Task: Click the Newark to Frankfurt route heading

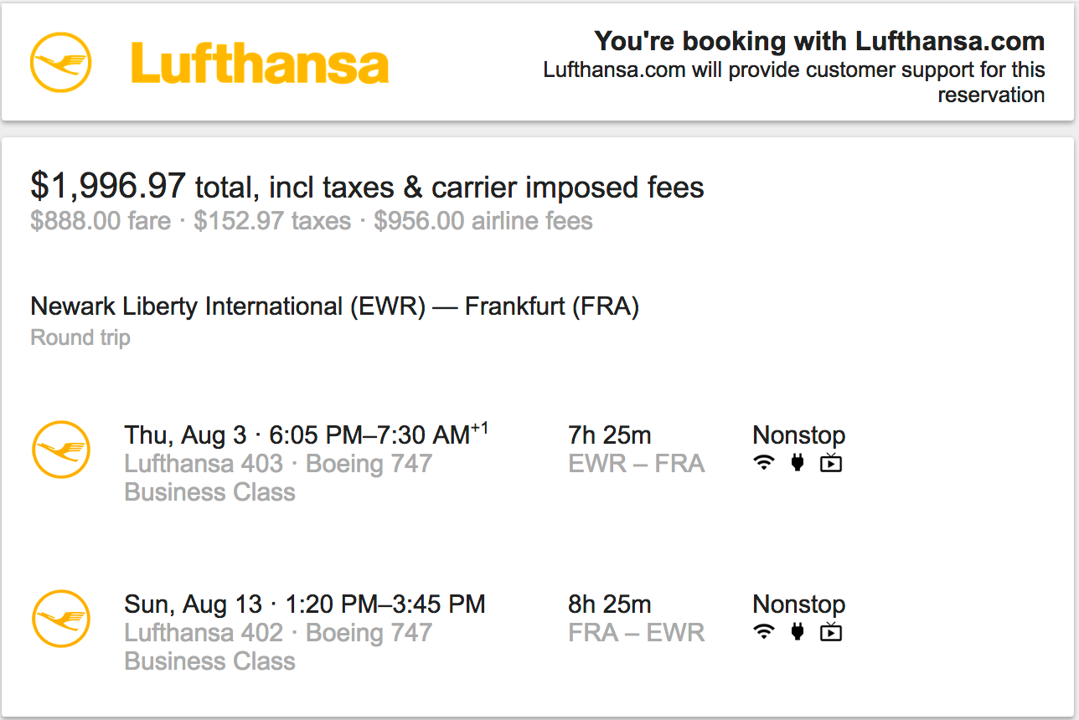Action: (x=334, y=306)
